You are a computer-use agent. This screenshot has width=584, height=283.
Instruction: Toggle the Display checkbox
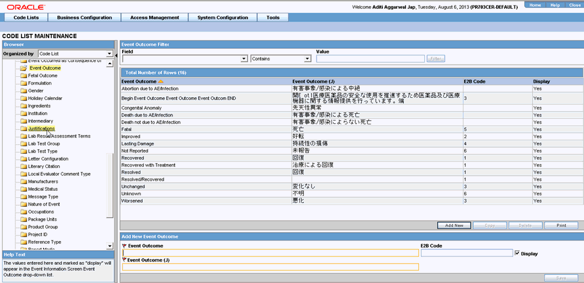(x=517, y=253)
